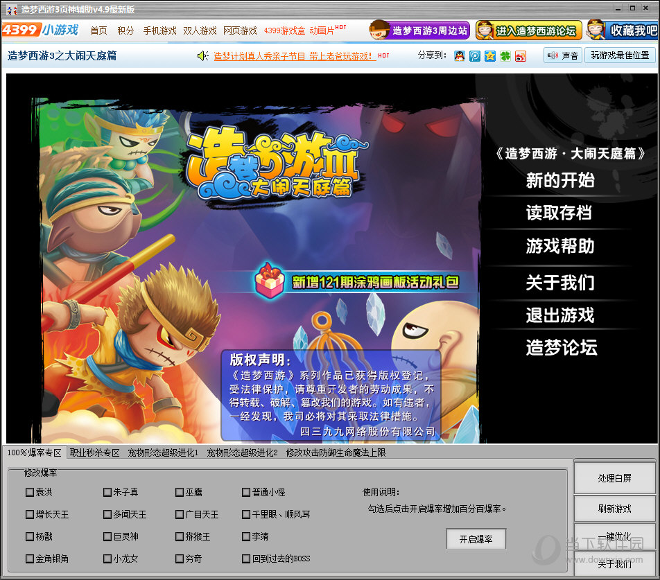
Task: Click the 一键优化 button
Action: (615, 536)
